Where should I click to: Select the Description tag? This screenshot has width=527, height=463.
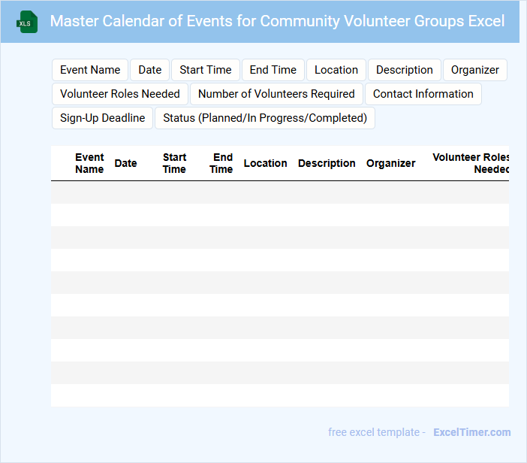405,70
